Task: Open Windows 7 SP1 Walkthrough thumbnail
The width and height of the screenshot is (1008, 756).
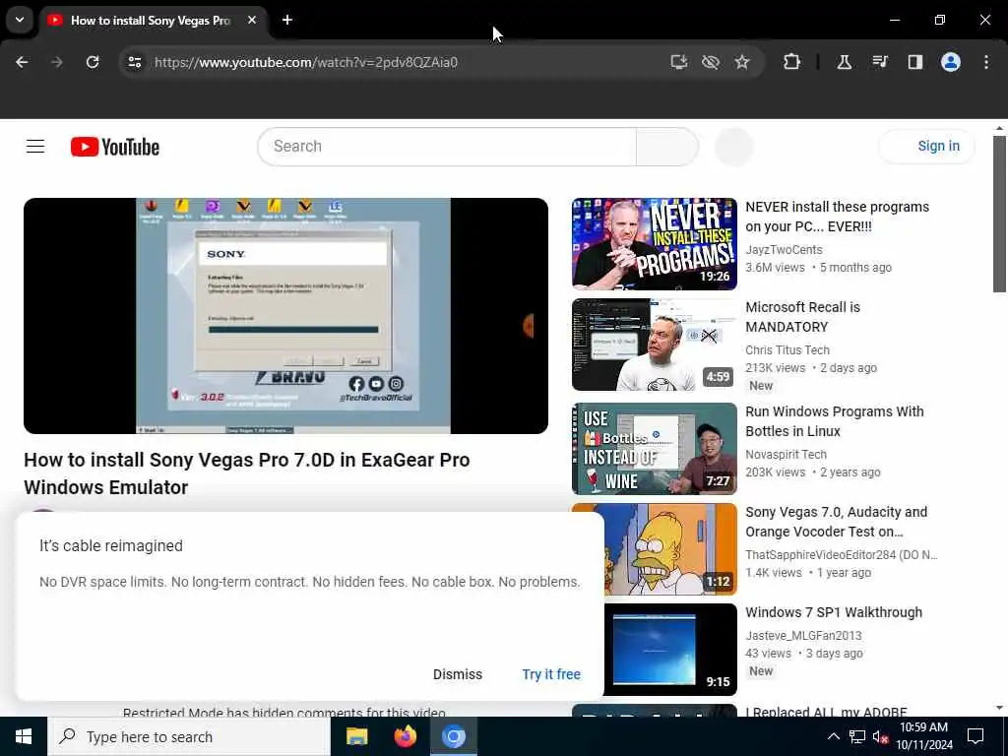Action: click(x=670, y=650)
